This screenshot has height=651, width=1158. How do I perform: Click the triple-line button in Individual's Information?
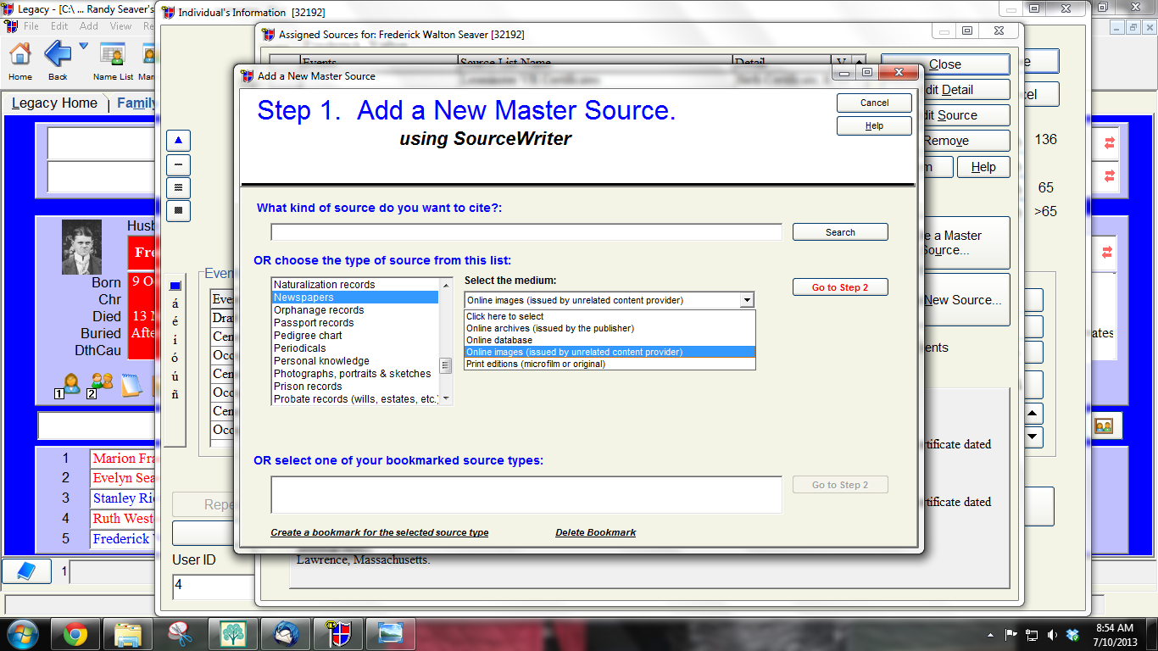pos(178,187)
